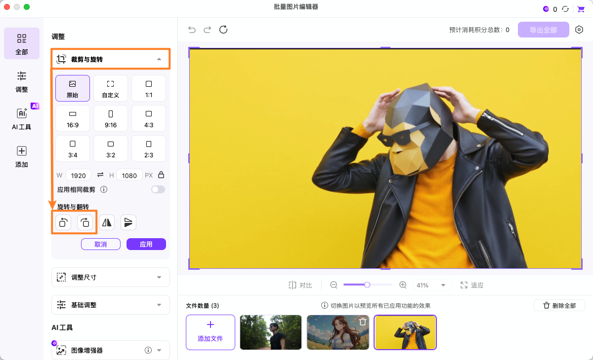593x360 pixels.
Task: Expand the 调整尺寸 panel
Action: [x=110, y=277]
